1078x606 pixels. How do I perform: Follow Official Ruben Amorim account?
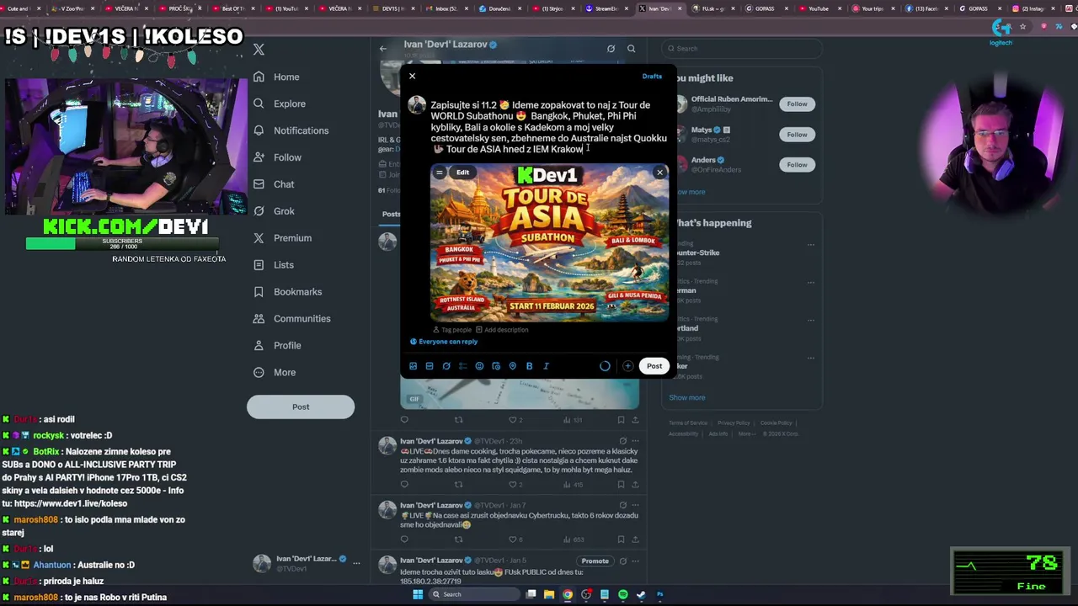(x=797, y=104)
